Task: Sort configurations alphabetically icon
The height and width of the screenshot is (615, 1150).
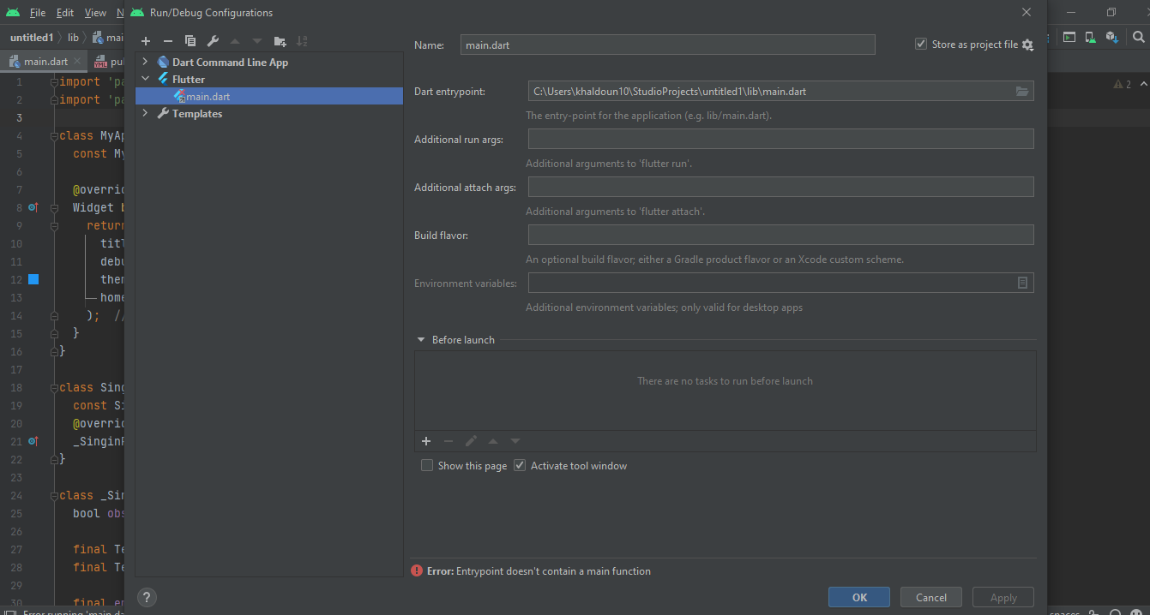Action: point(302,41)
